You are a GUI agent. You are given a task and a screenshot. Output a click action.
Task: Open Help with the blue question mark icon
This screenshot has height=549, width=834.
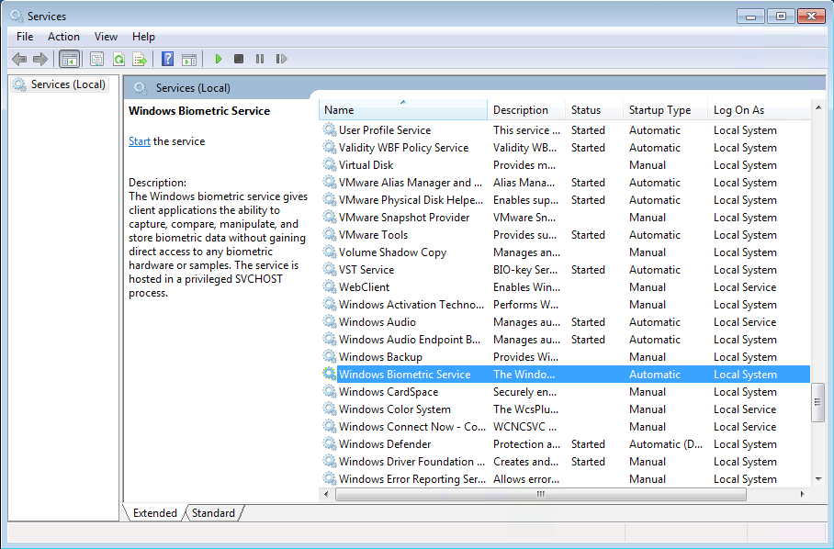167,59
